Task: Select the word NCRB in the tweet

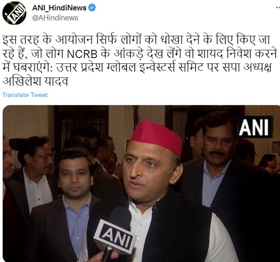Action: coord(82,54)
